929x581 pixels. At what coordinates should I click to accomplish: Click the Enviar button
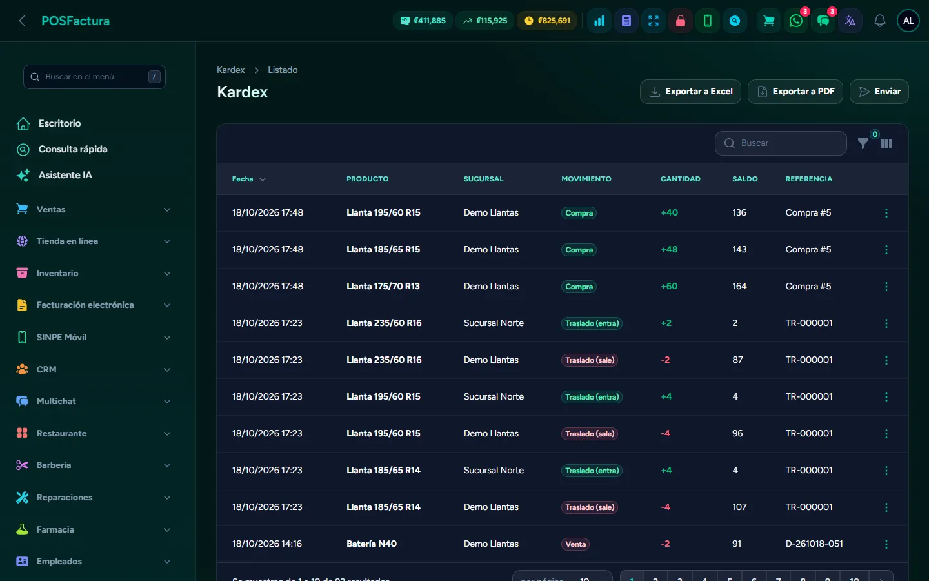879,92
